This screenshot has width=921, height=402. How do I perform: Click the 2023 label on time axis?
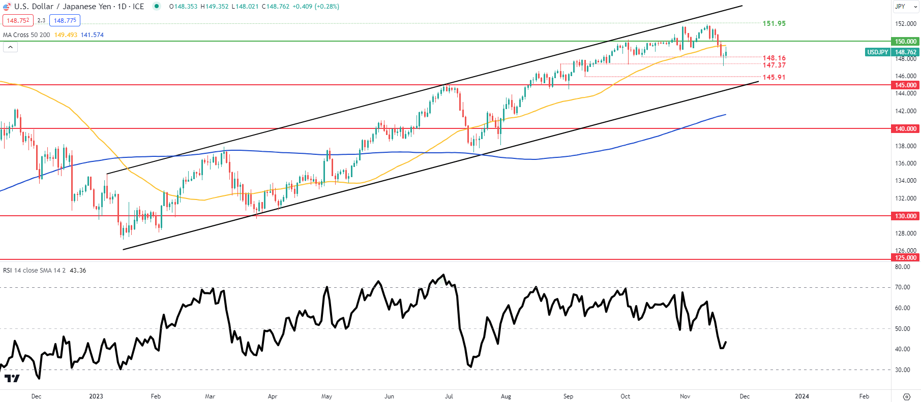[96, 396]
